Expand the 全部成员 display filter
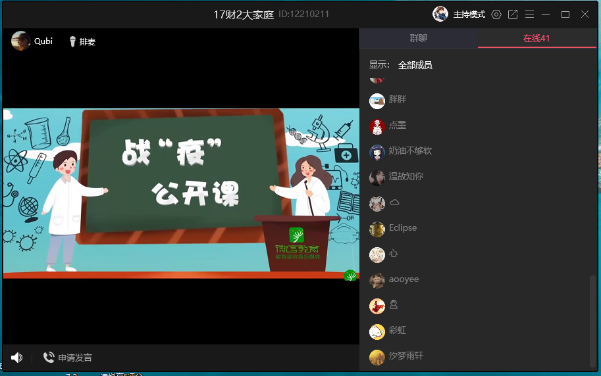Image resolution: width=601 pixels, height=376 pixels. (x=415, y=65)
